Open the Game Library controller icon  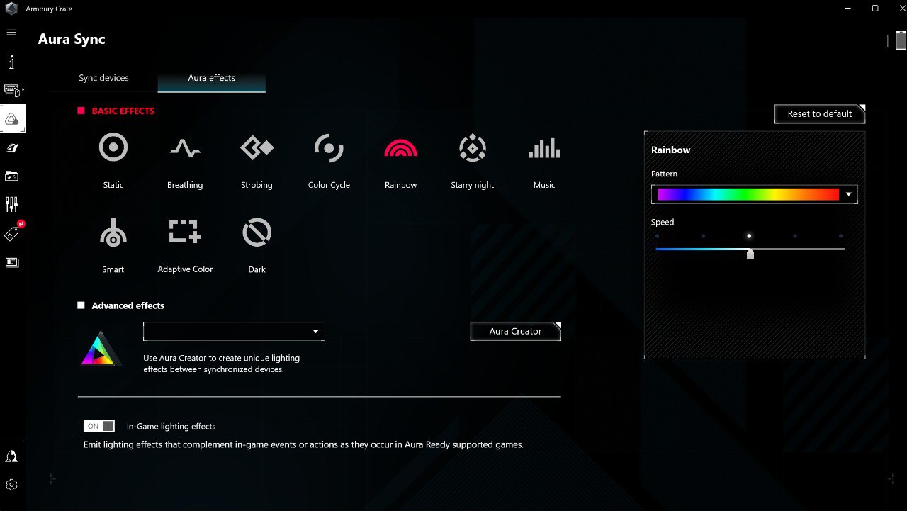(11, 176)
